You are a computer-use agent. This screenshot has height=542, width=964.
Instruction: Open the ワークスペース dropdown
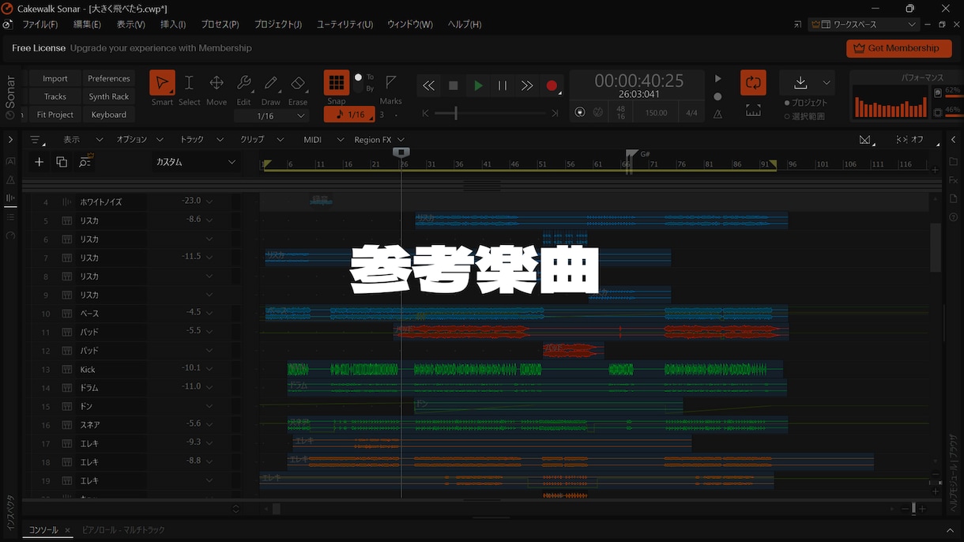click(x=864, y=24)
